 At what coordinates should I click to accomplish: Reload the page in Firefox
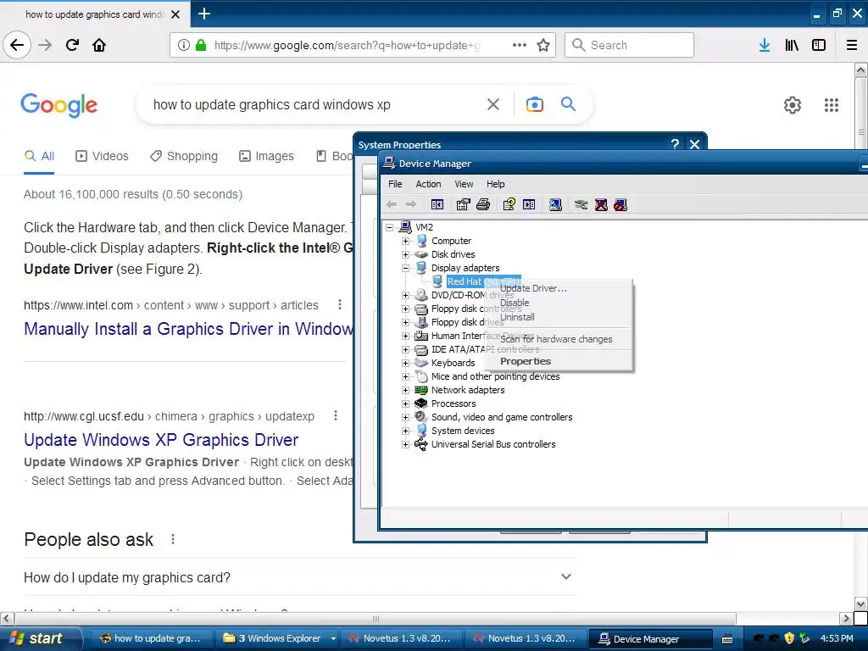(72, 45)
